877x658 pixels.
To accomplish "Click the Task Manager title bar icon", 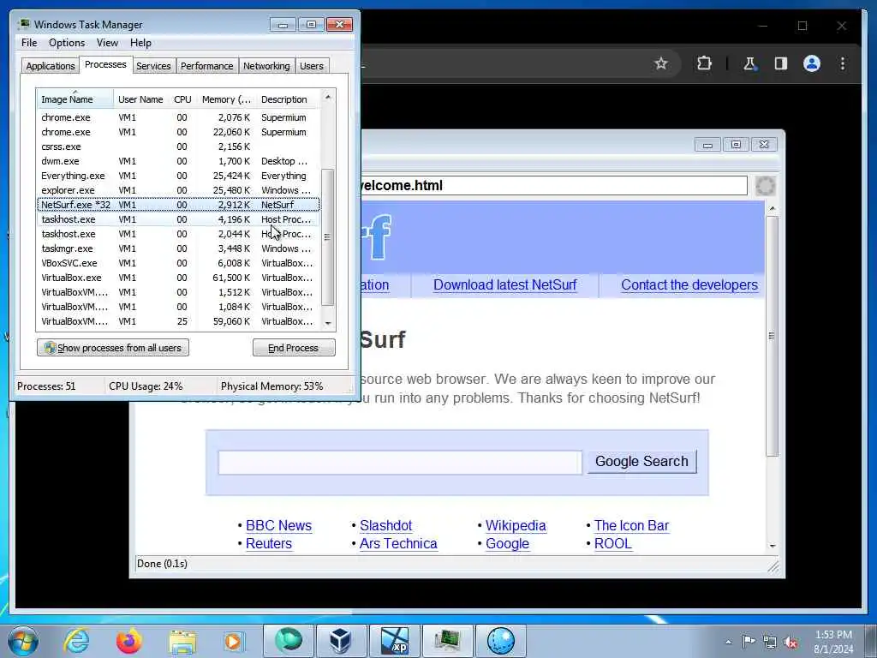I will [23, 25].
